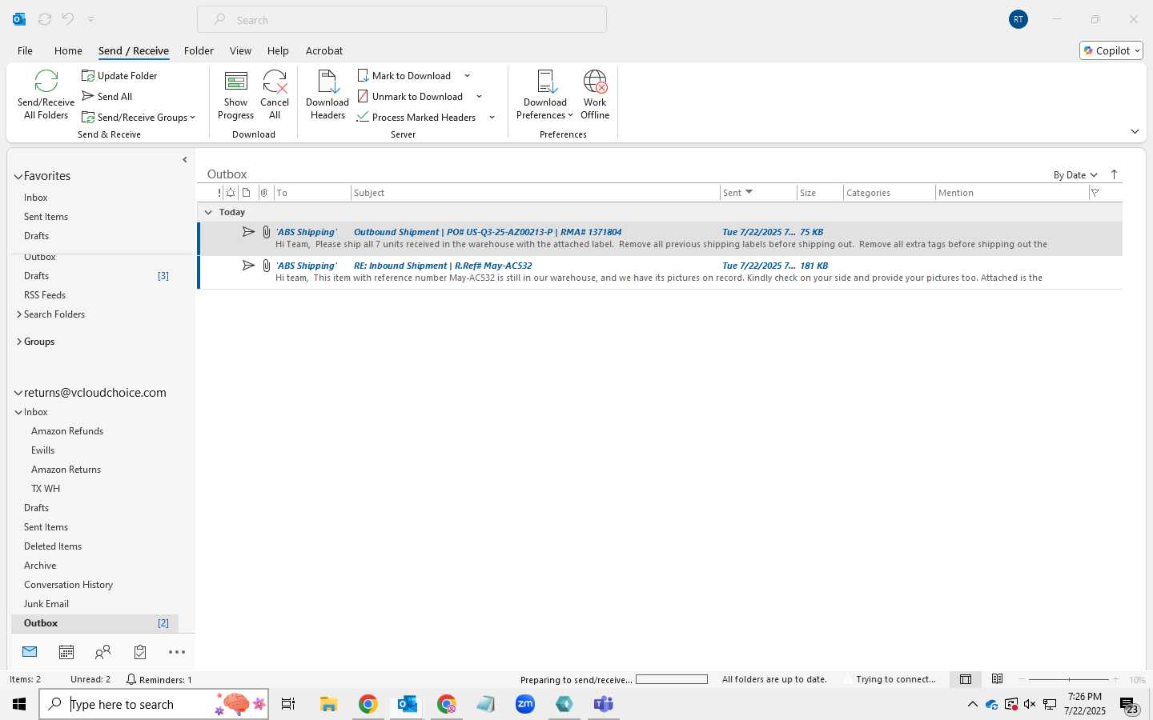Collapse the Favorites section

point(18,176)
